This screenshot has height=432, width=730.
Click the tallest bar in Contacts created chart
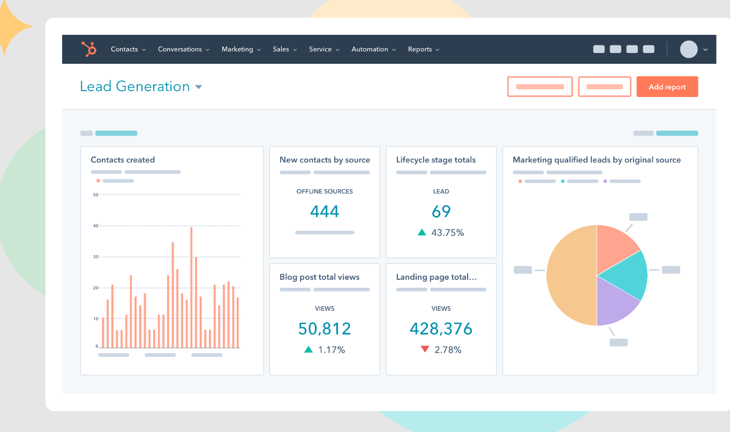191,287
